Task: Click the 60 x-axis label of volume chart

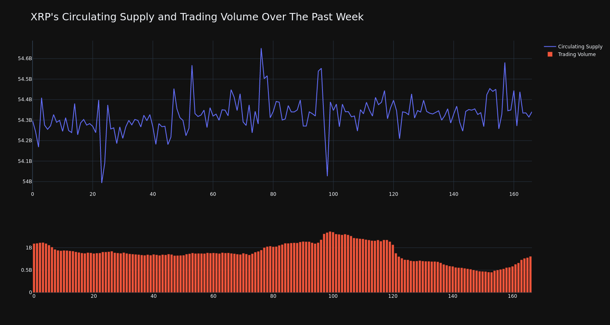Action: (213, 296)
